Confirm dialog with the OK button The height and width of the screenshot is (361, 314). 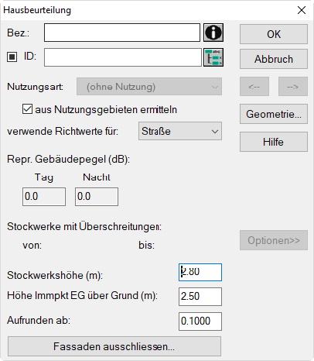[274, 34]
